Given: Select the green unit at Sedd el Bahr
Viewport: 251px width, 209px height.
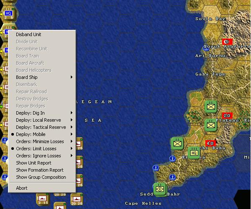Looking at the screenshot, I should pos(160,189).
